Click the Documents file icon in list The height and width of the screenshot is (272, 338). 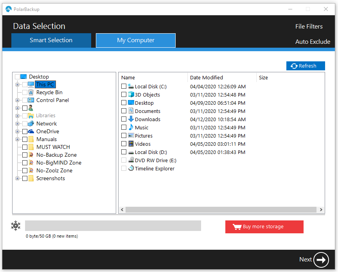point(131,111)
